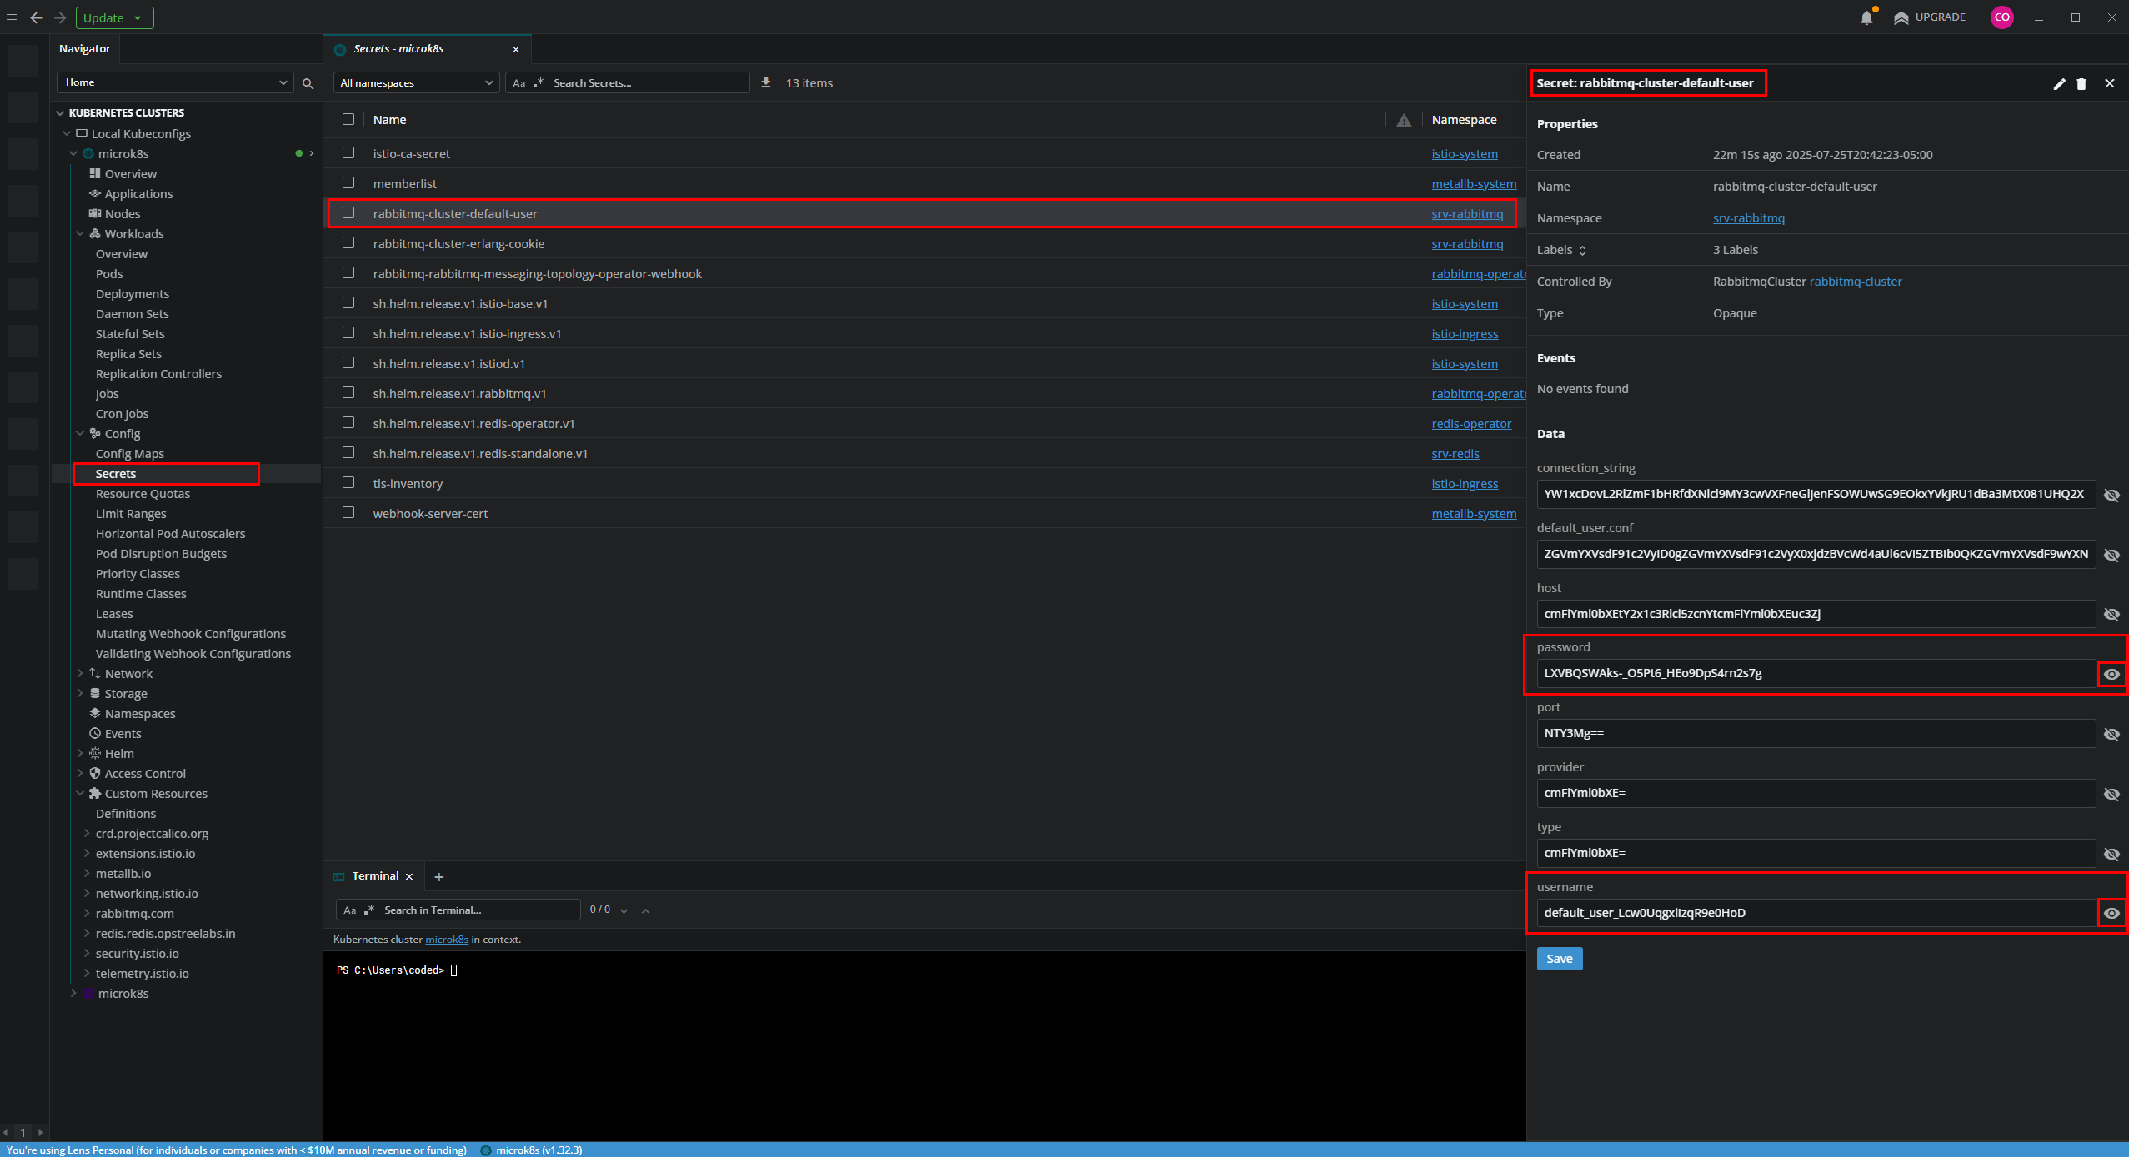Reveal the default_user.conf value
The image size is (2129, 1157).
(x=2111, y=555)
